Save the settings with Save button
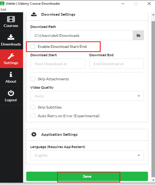 87,176
